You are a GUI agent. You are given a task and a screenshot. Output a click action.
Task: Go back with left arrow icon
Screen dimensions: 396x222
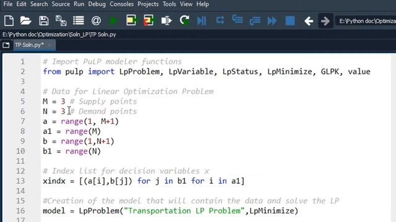[x=309, y=21]
